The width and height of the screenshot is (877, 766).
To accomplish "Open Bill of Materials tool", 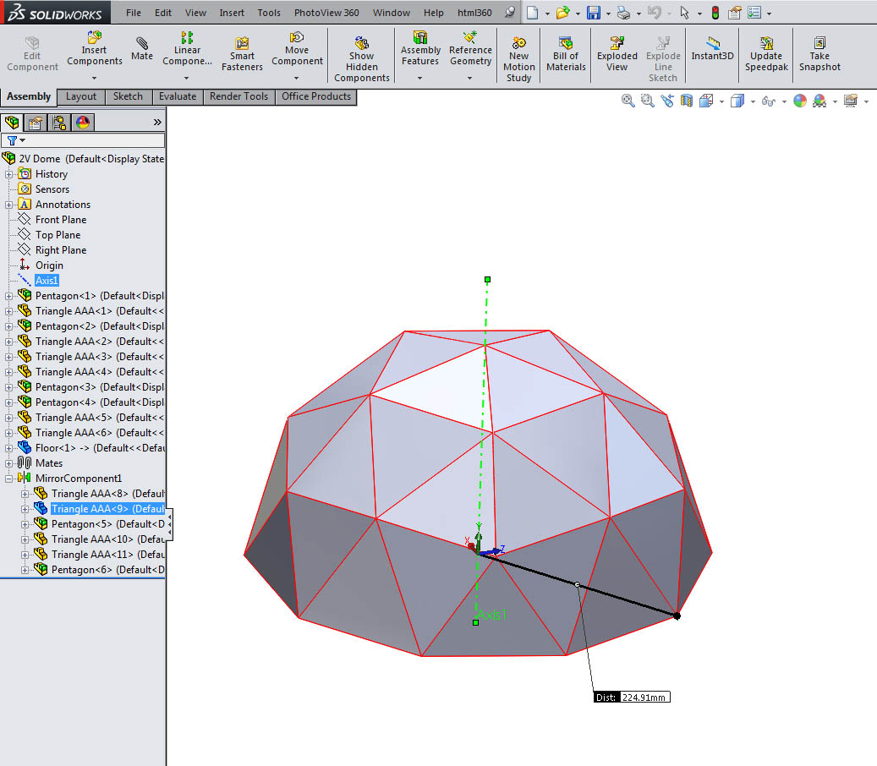I will tap(566, 54).
